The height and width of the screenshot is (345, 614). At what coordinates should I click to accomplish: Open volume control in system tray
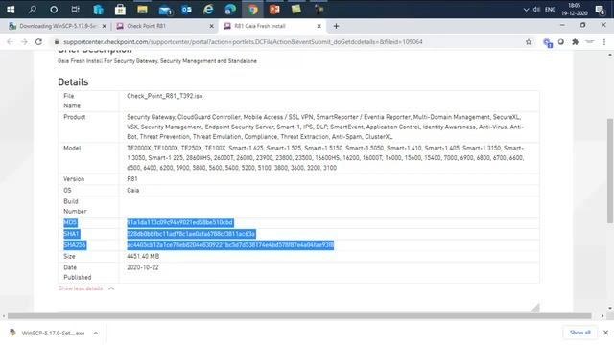point(536,10)
